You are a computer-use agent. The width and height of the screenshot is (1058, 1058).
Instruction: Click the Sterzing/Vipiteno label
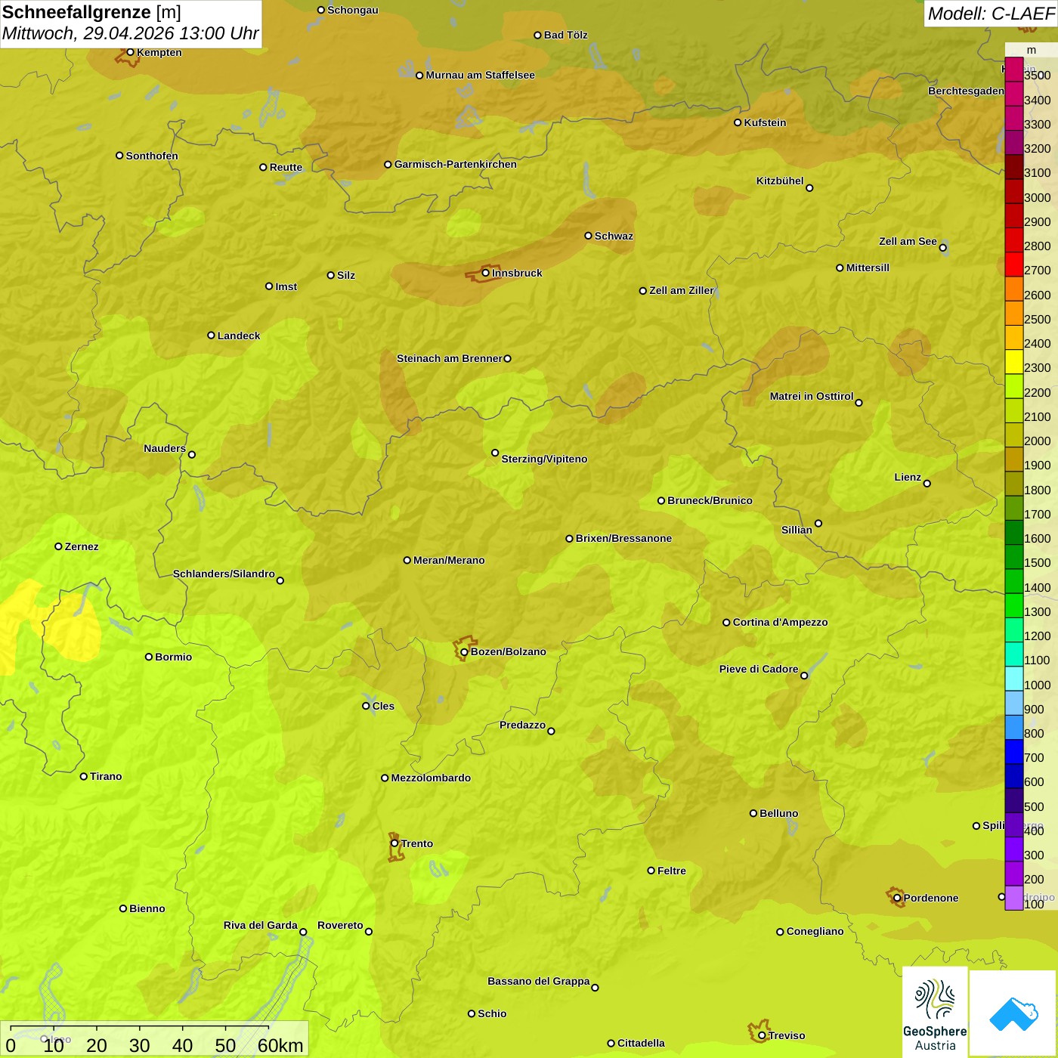[x=544, y=459]
